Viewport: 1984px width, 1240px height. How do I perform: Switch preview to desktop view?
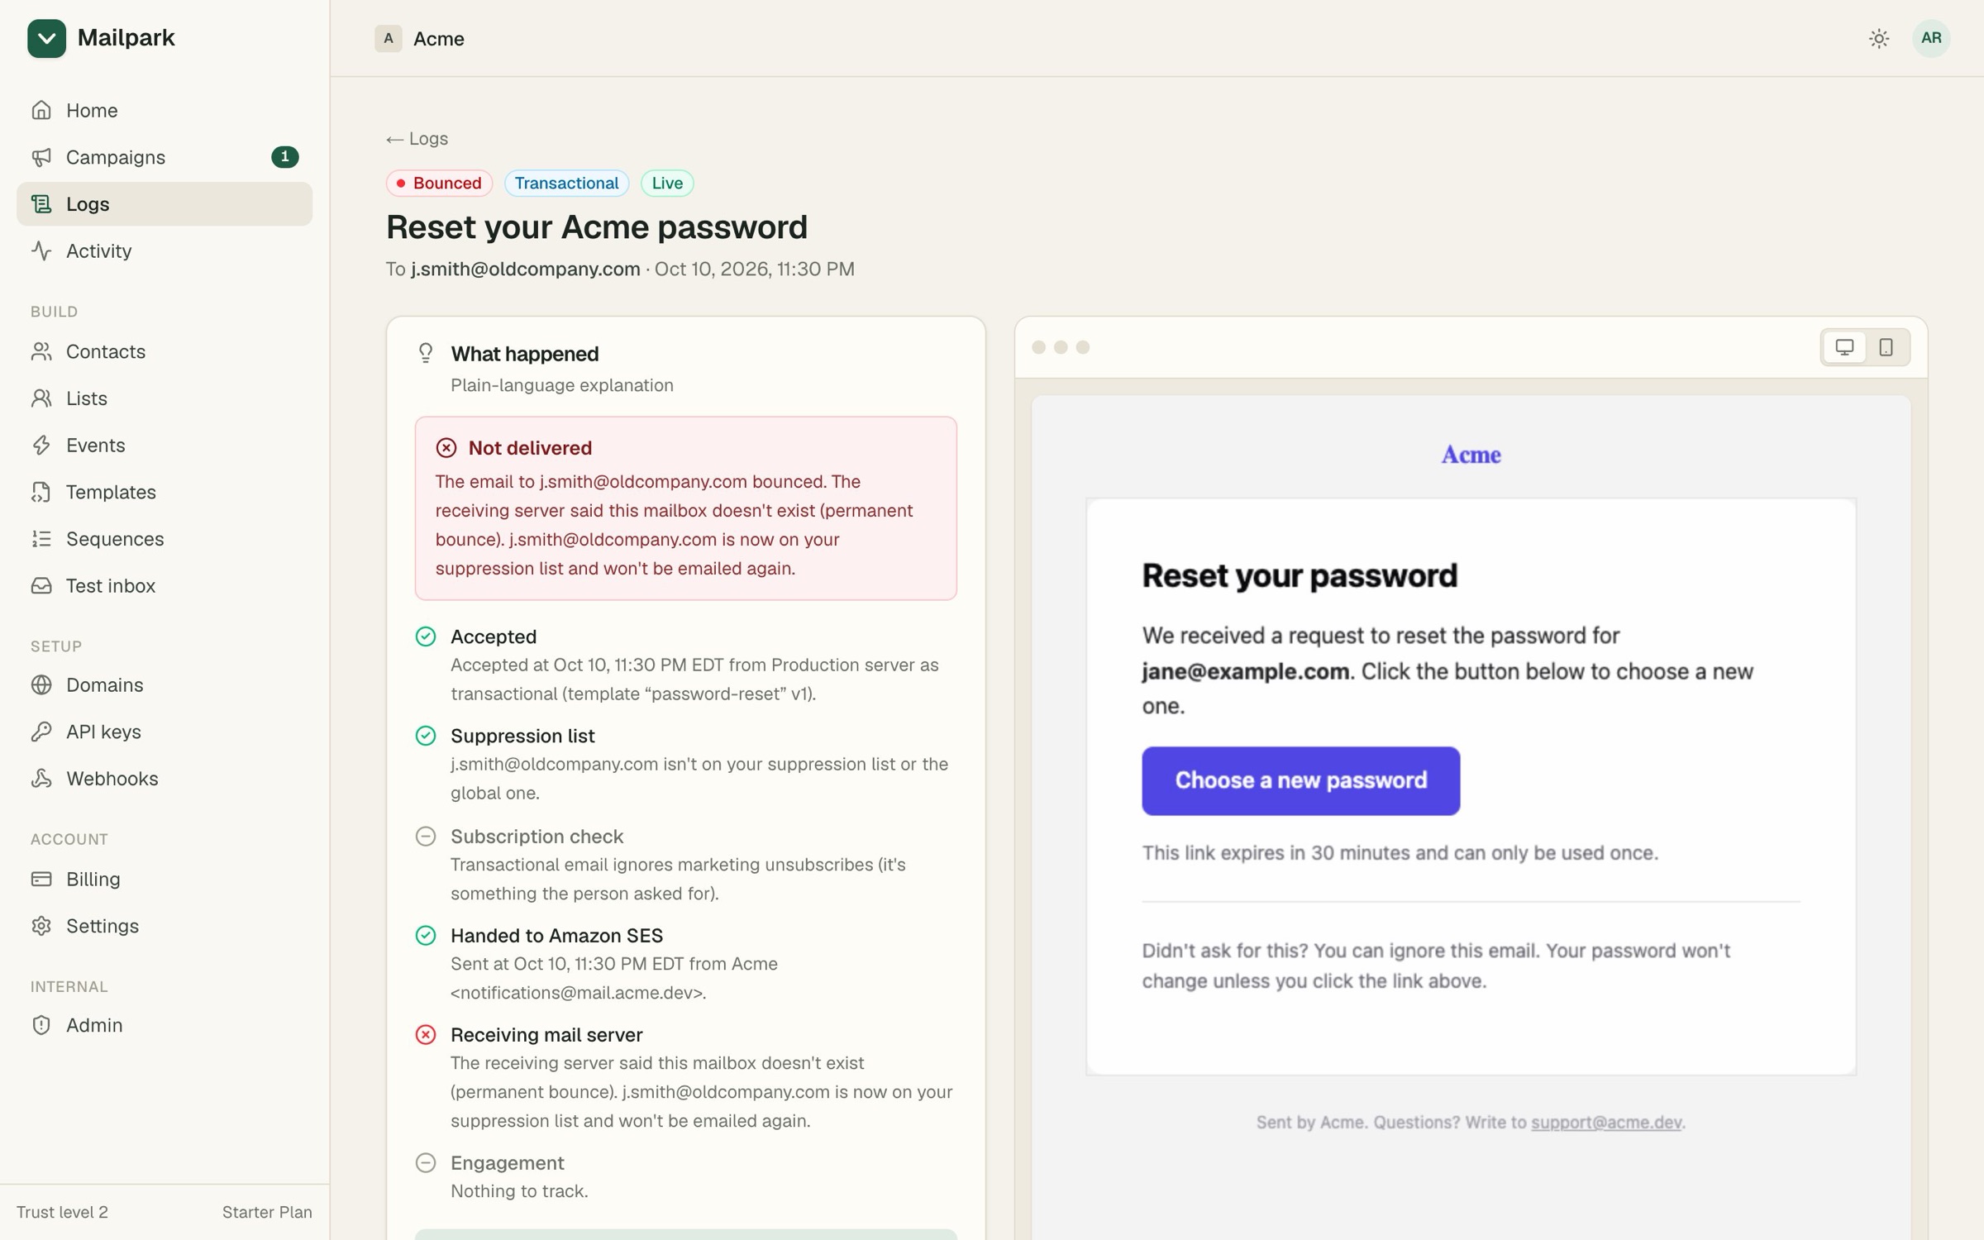click(1844, 347)
